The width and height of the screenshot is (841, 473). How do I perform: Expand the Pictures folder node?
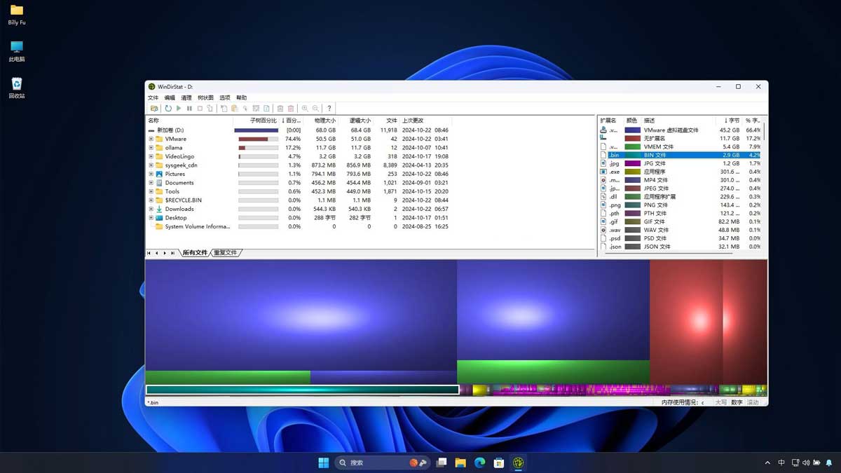[151, 174]
